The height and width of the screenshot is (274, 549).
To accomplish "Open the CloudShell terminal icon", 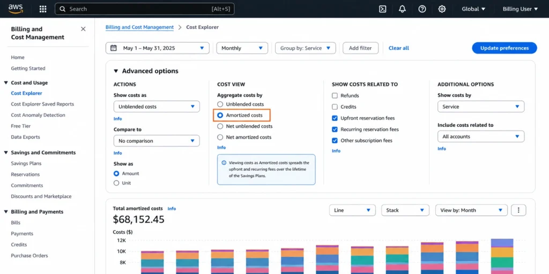I will [x=383, y=9].
